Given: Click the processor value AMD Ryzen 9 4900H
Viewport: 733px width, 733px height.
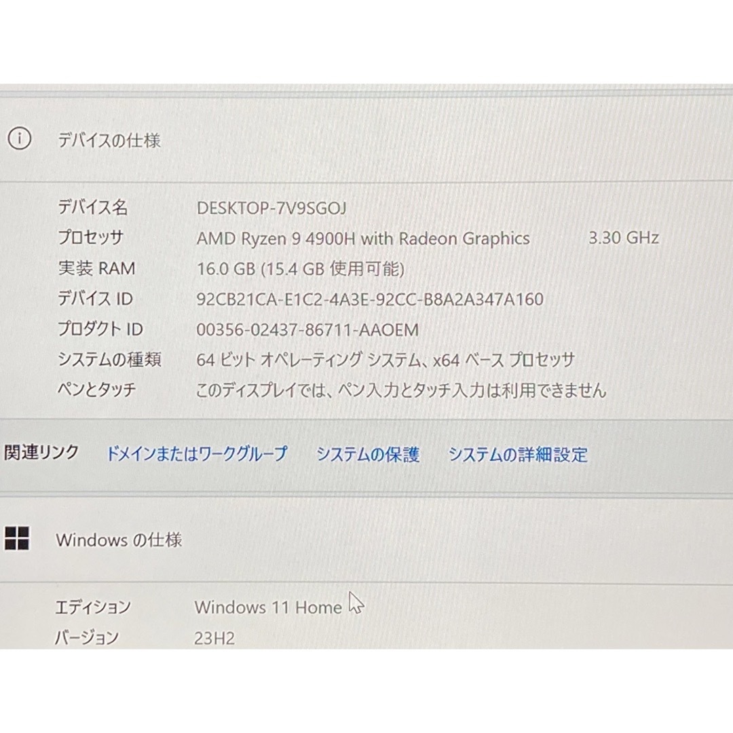Looking at the screenshot, I should (x=362, y=238).
